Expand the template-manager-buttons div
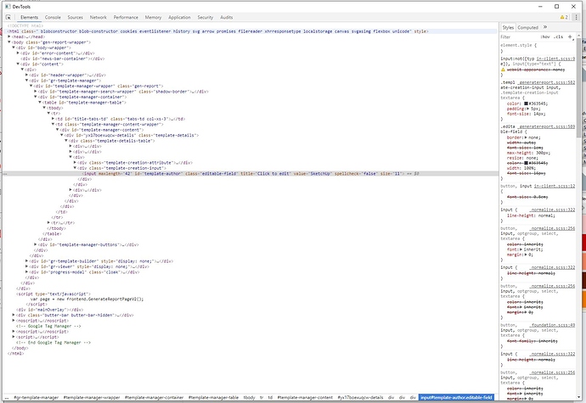 click(36, 244)
